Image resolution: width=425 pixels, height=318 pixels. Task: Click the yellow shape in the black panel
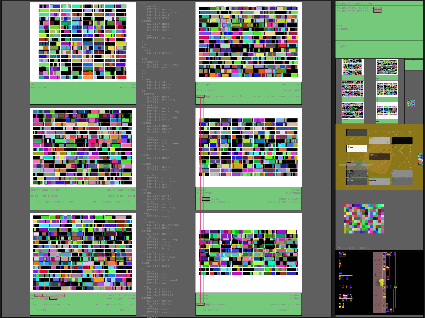tap(382, 282)
